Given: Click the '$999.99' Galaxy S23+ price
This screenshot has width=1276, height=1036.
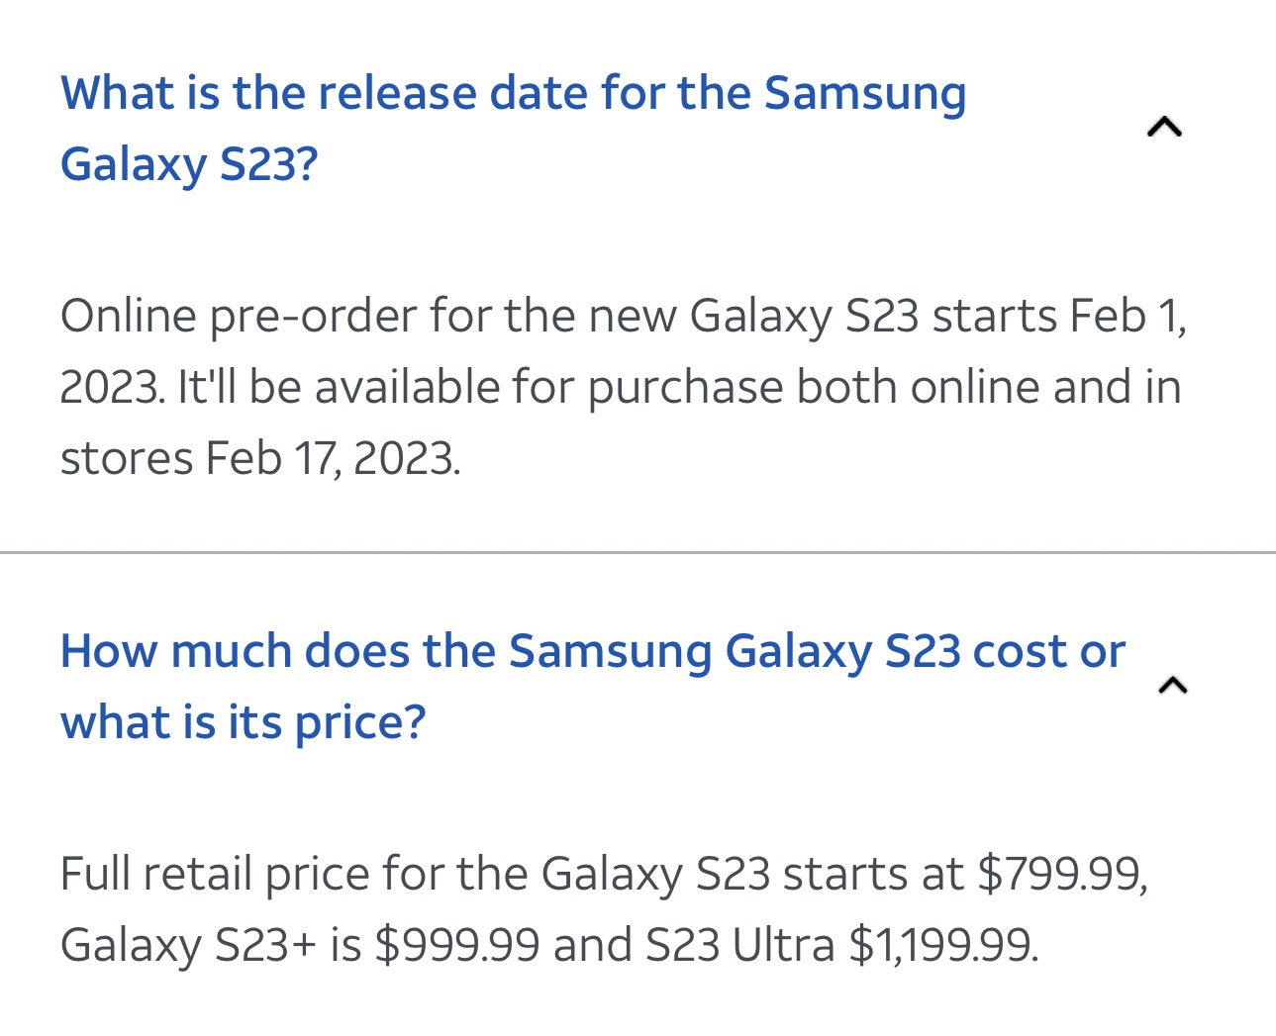Looking at the screenshot, I should (457, 946).
